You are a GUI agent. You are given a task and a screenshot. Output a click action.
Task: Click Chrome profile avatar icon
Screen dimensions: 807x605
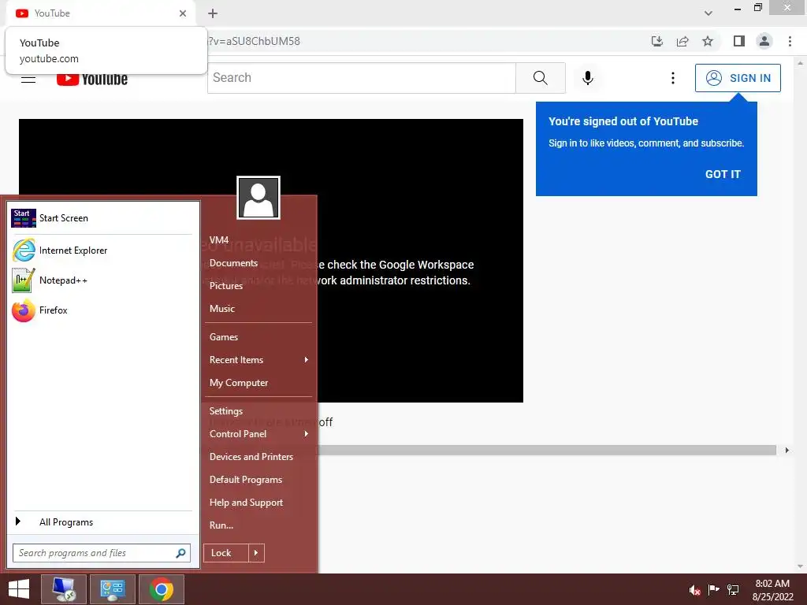(764, 41)
